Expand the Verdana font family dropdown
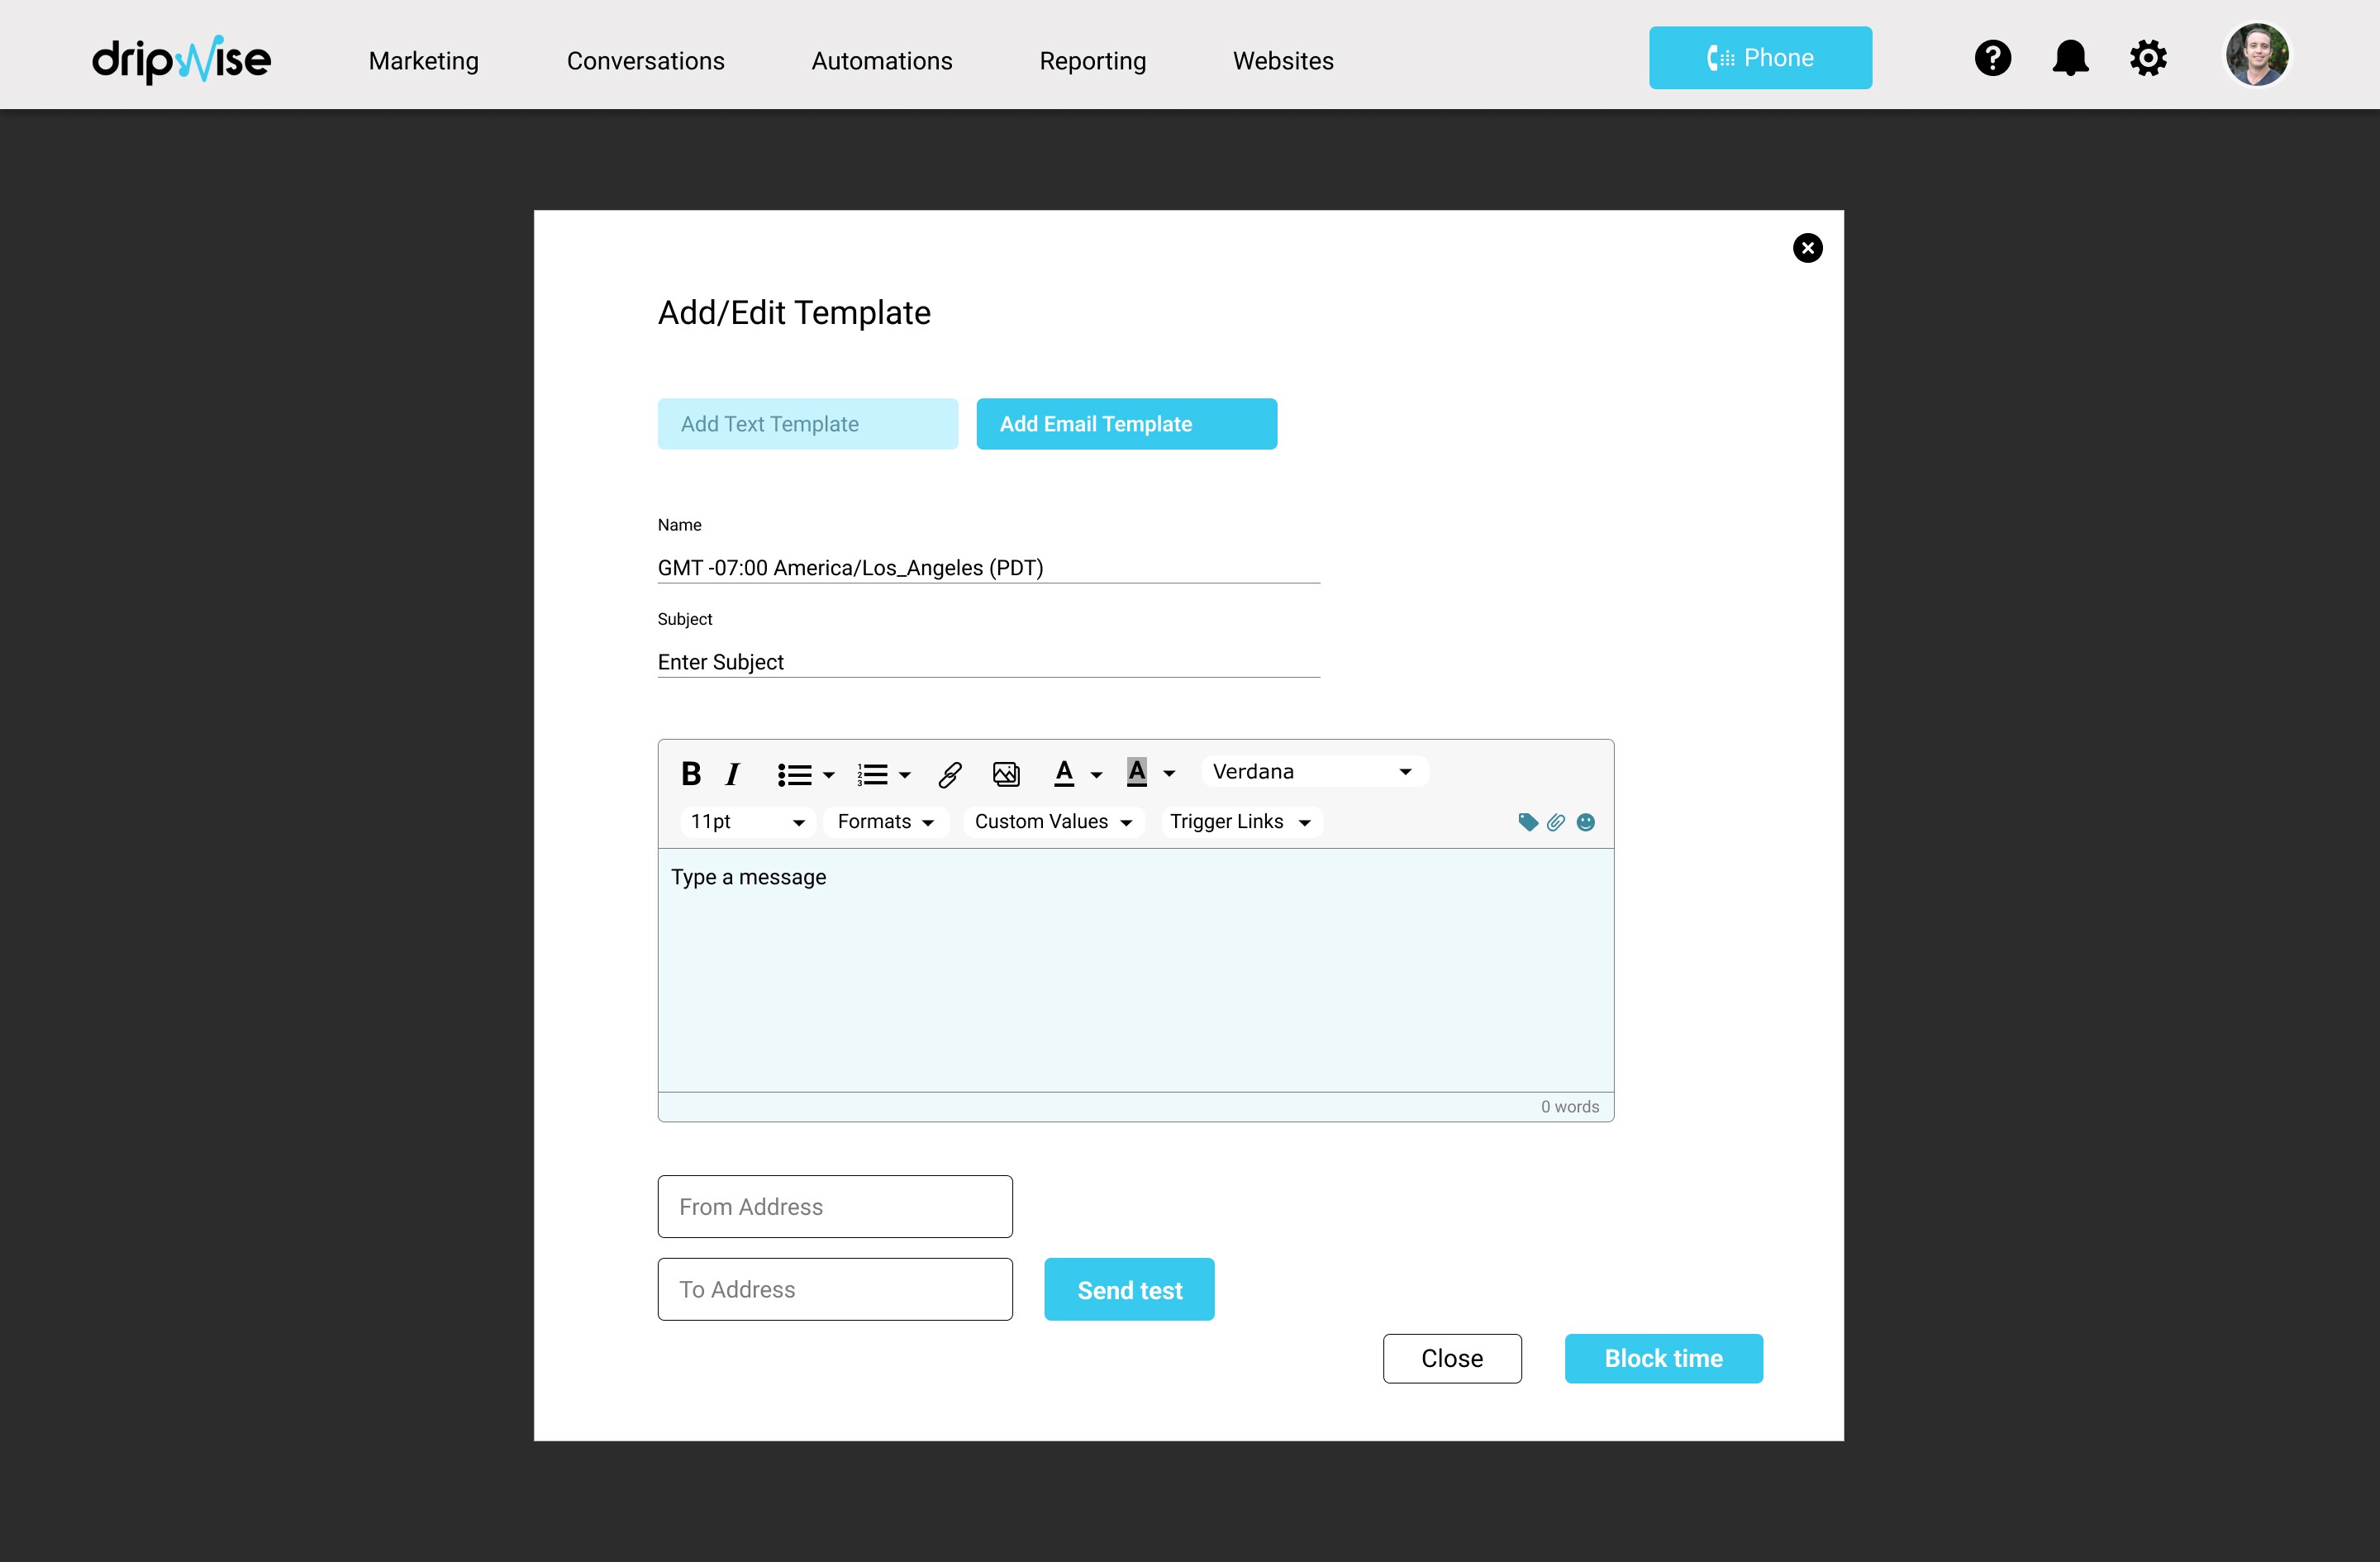 point(1313,771)
